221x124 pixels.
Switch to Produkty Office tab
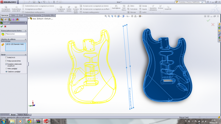[x=49, y=15]
